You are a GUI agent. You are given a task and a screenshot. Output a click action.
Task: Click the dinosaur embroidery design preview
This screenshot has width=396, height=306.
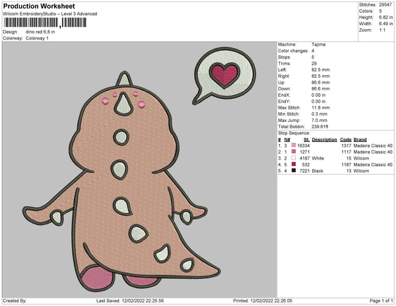tap(122, 181)
